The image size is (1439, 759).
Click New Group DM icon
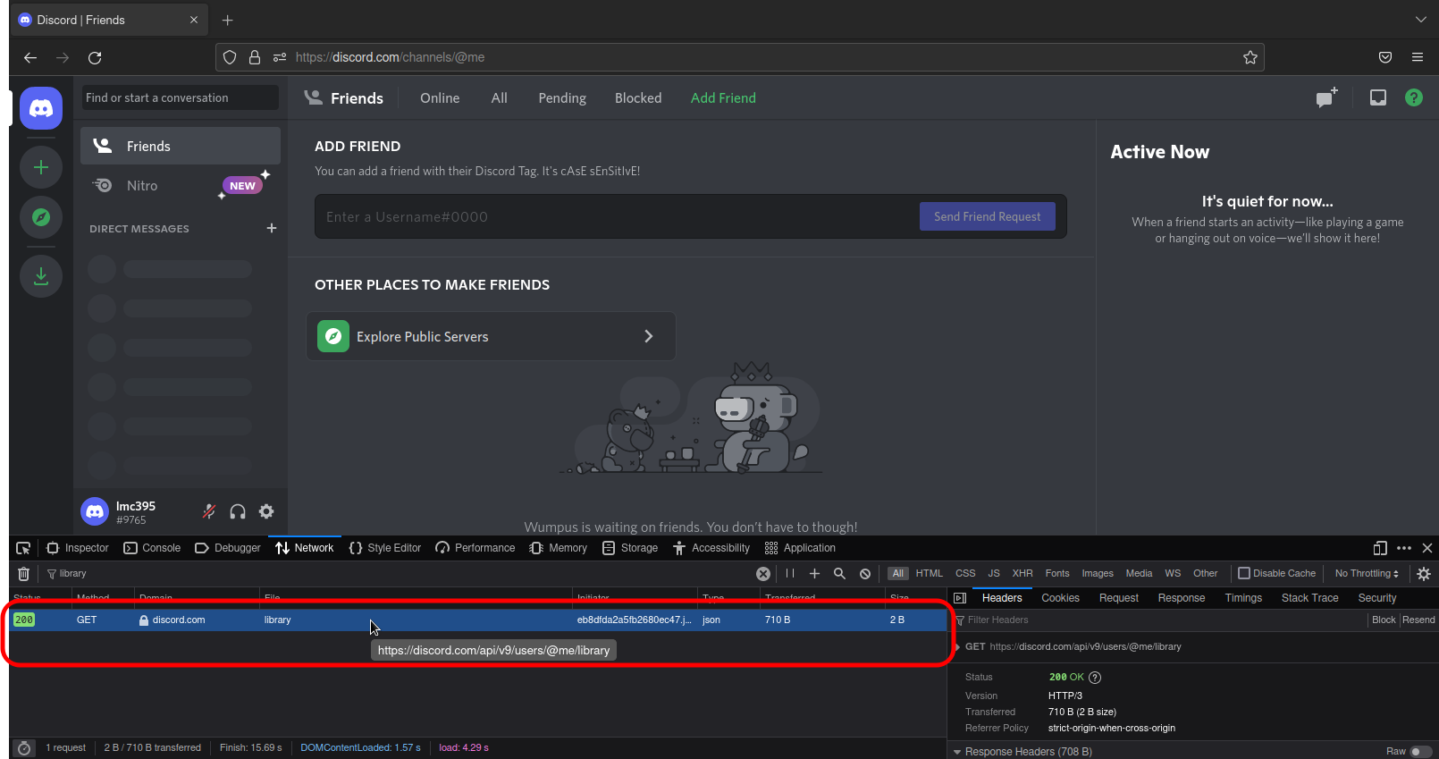click(1326, 97)
